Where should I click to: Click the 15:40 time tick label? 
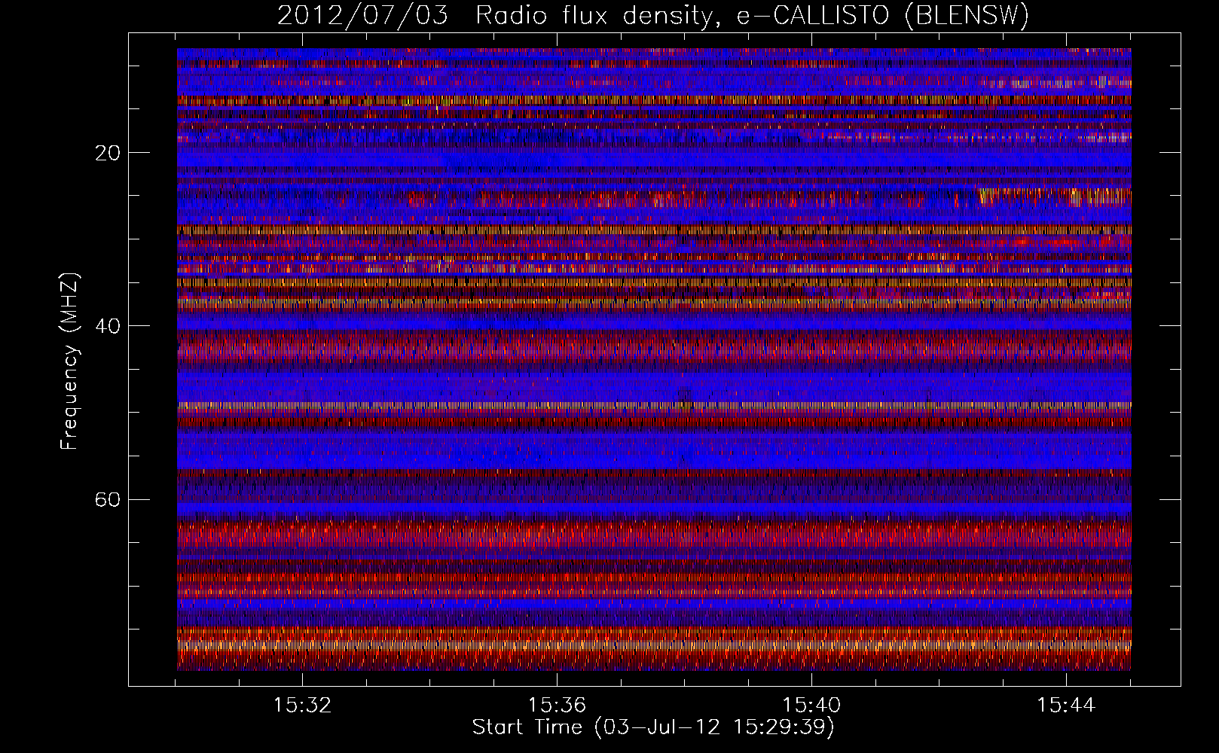(x=811, y=705)
